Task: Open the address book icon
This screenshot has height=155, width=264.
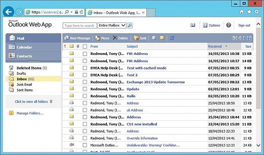Action: (193, 25)
